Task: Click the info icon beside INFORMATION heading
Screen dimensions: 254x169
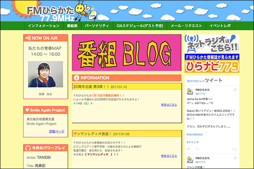Action: [76, 78]
